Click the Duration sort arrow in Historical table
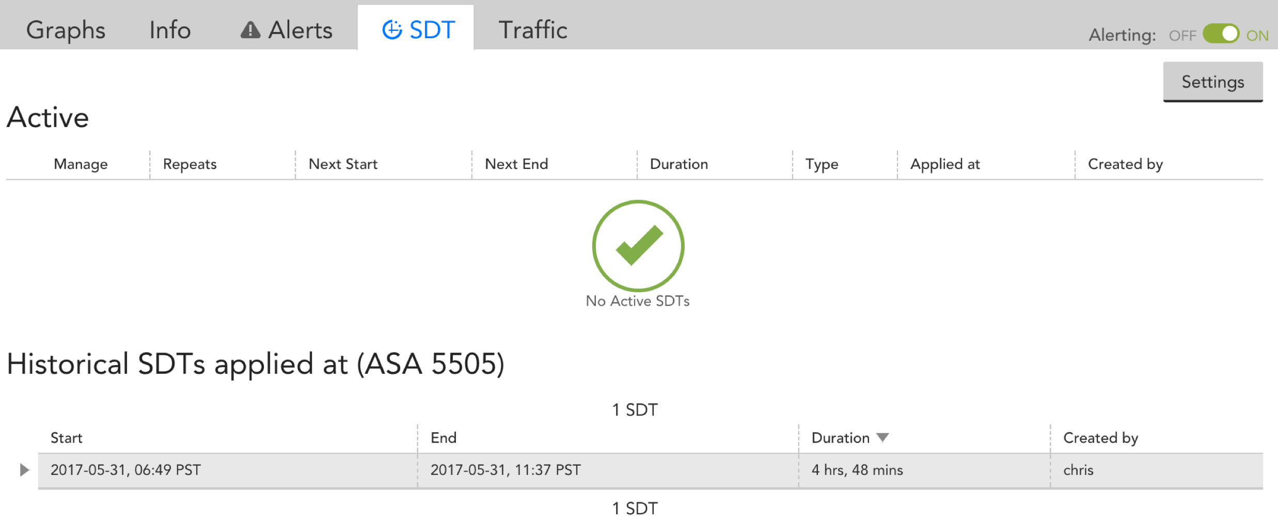 point(883,438)
